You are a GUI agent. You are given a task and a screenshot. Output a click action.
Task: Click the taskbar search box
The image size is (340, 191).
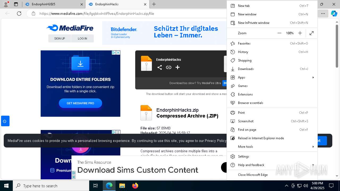pos(51,186)
